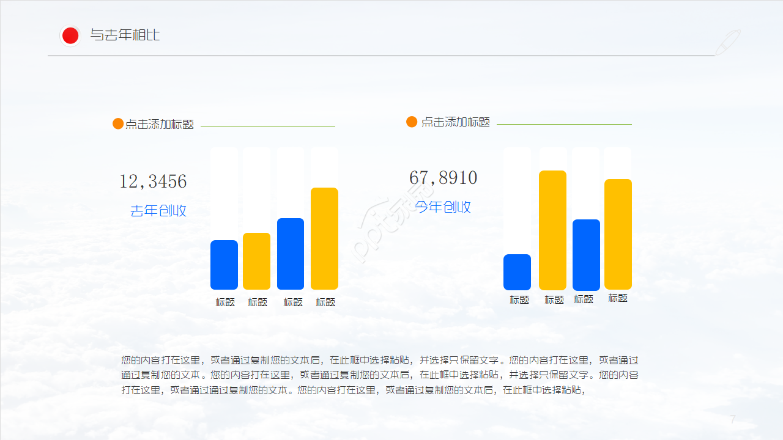Select the left 点击添加标题 heading text

160,125
